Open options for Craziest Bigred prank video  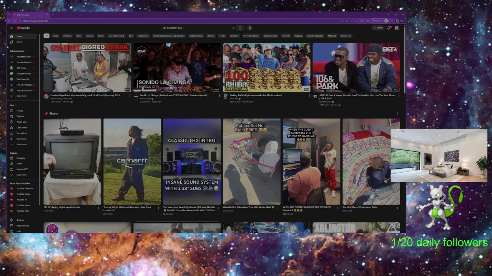(130, 96)
